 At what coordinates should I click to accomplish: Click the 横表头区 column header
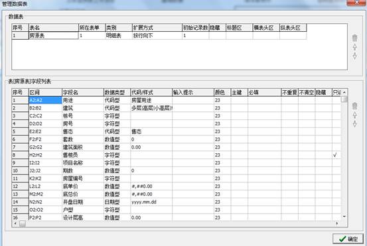pyautogui.click(x=266, y=28)
